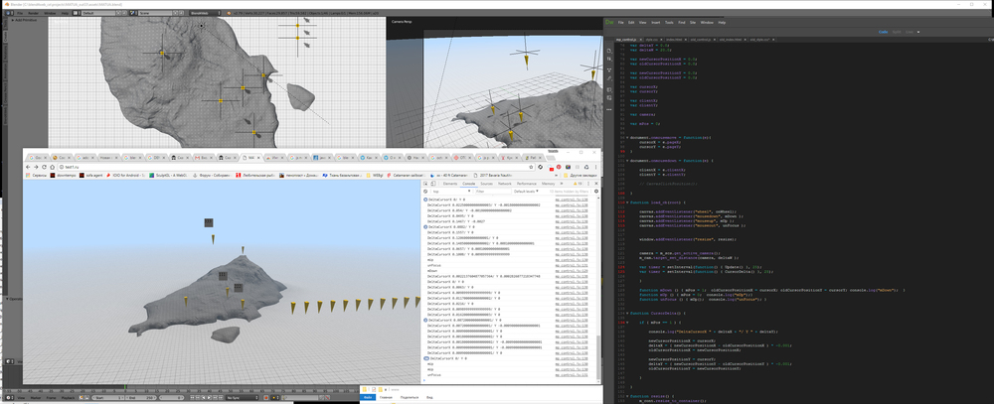Click the Chrome forward navigation arrow

coord(36,166)
